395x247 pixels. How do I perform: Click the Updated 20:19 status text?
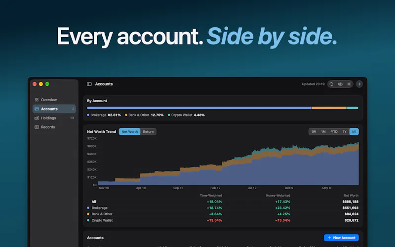tap(313, 84)
